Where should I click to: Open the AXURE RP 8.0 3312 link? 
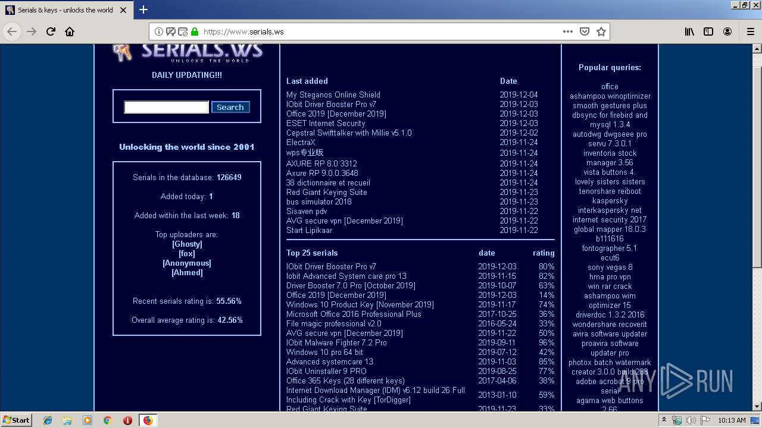pos(321,163)
